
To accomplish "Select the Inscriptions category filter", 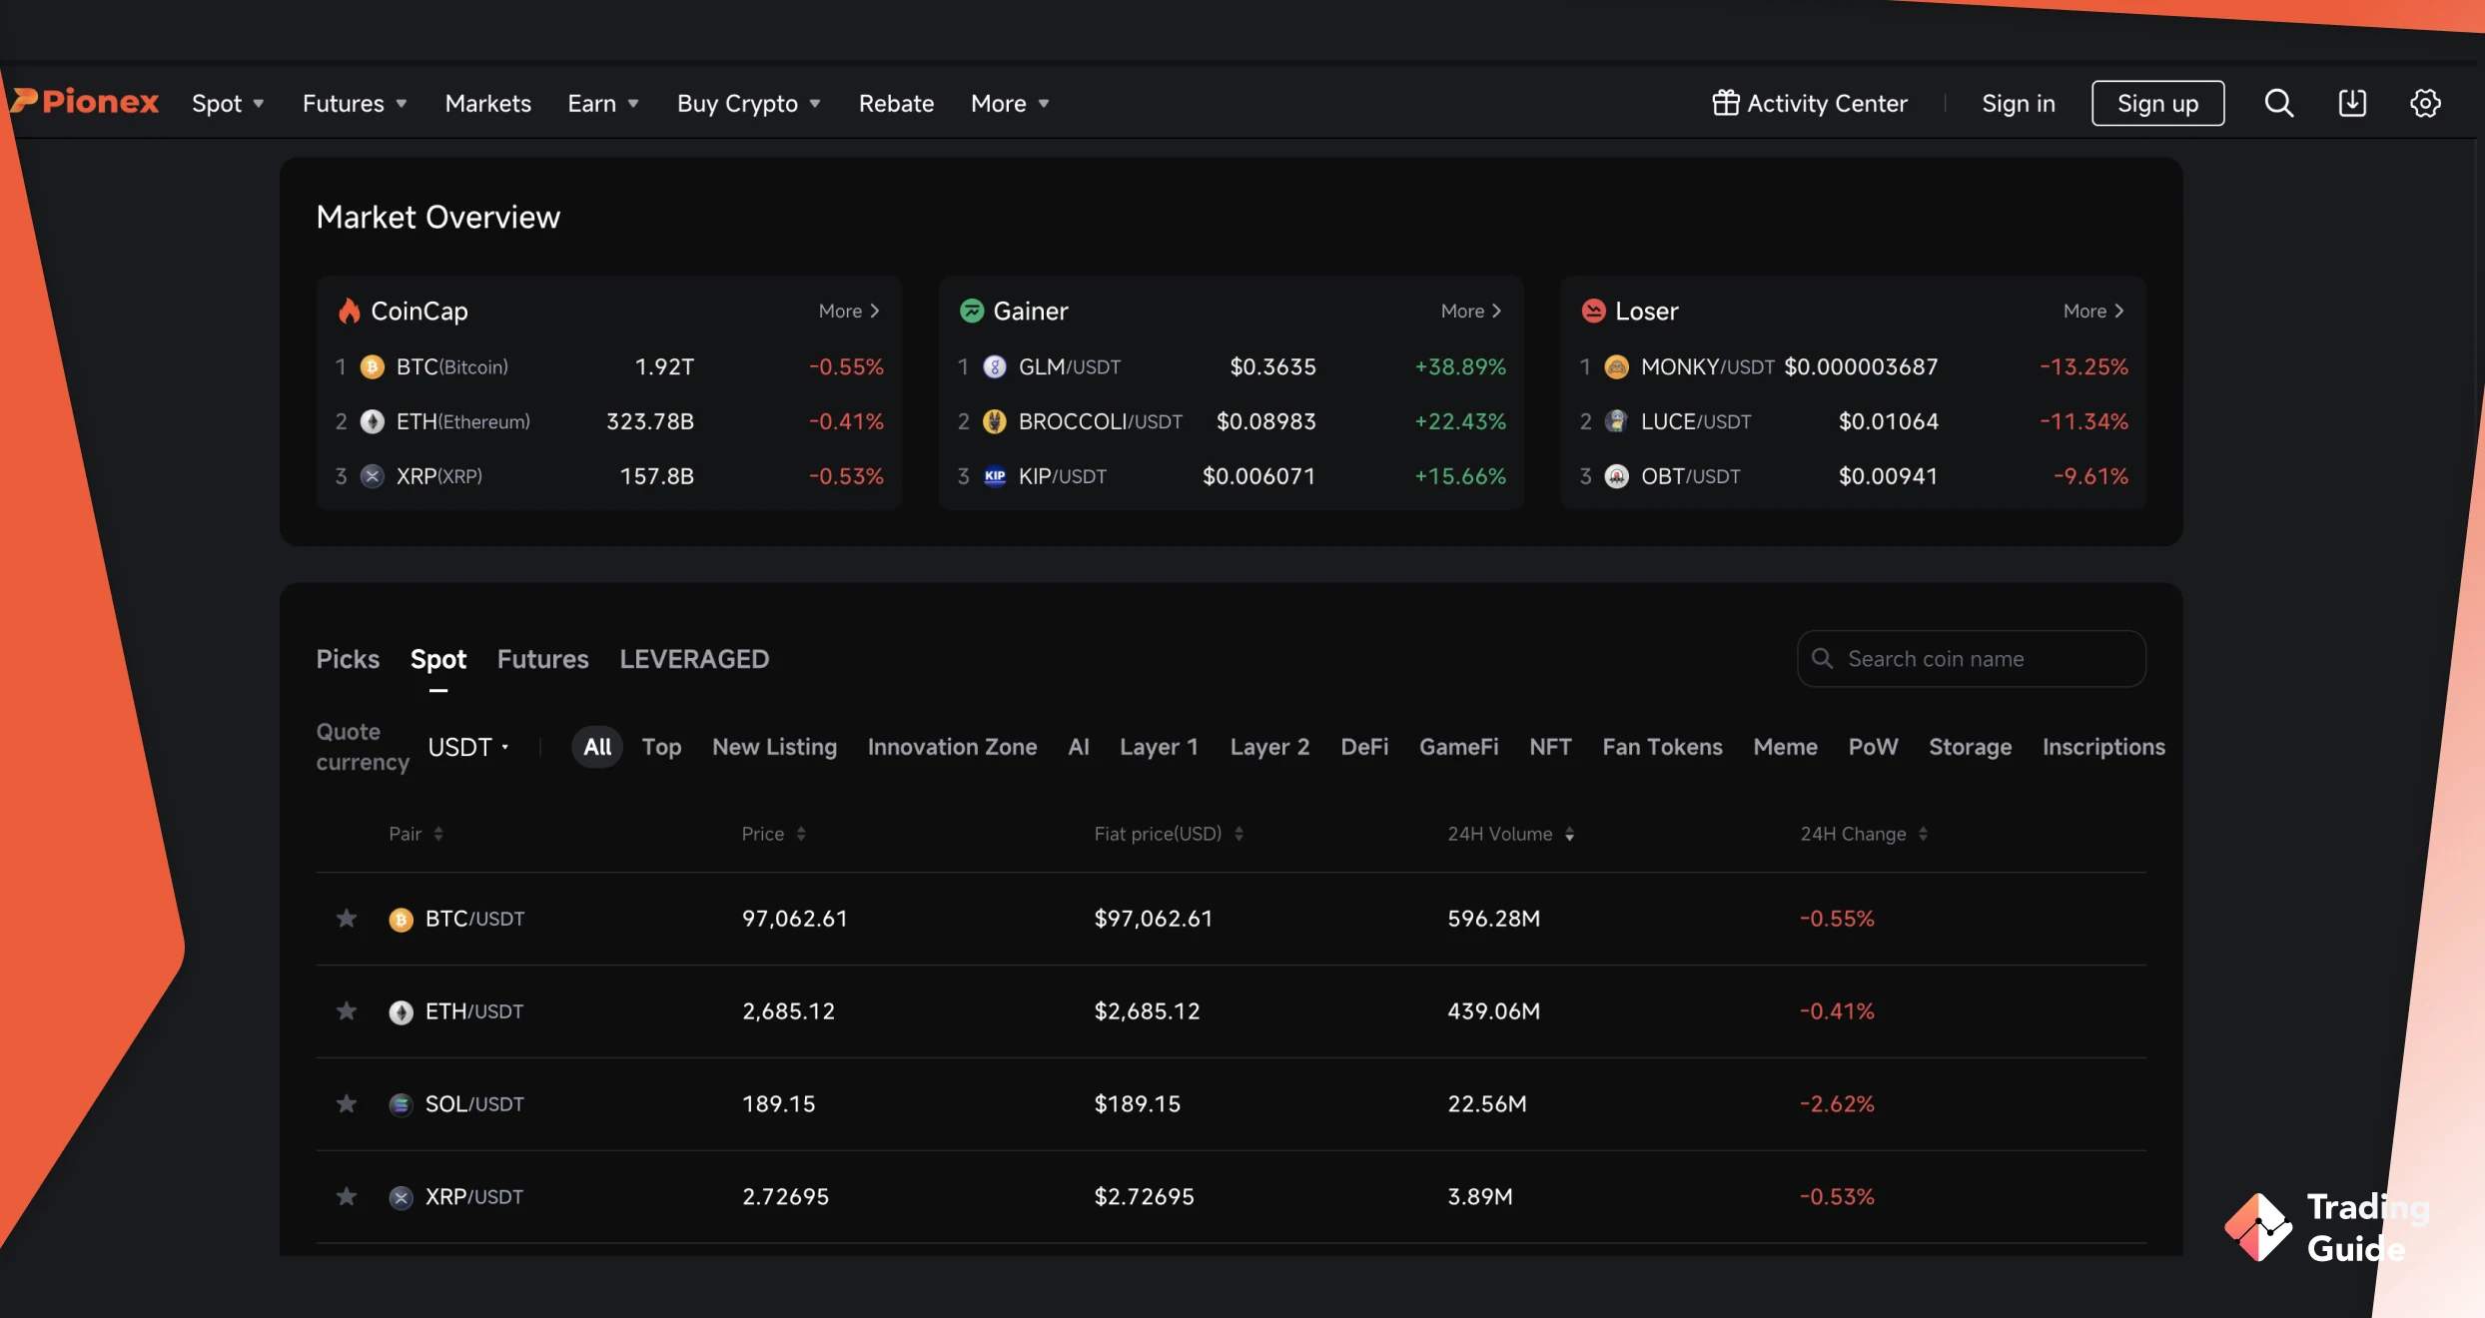I will point(2103,747).
